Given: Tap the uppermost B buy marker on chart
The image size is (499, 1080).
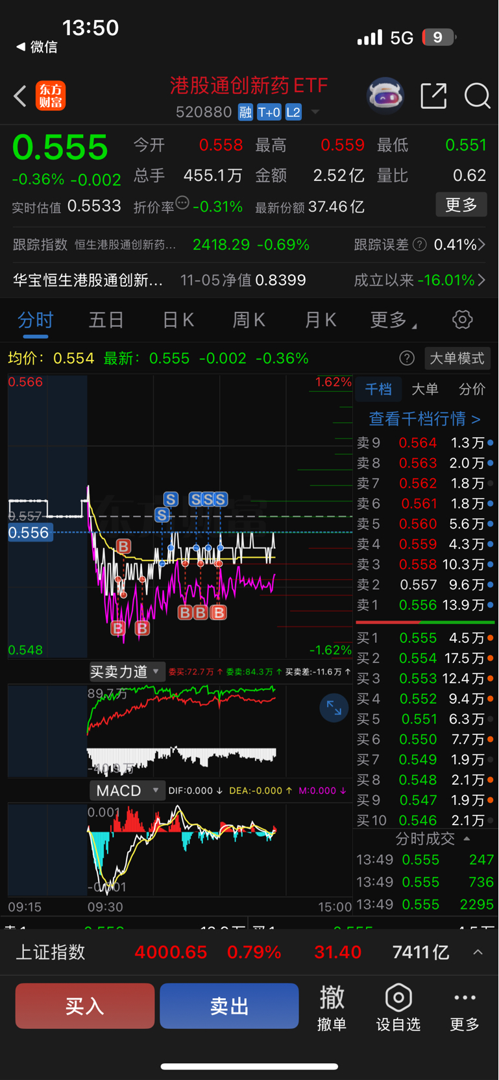Looking at the screenshot, I should [x=123, y=546].
